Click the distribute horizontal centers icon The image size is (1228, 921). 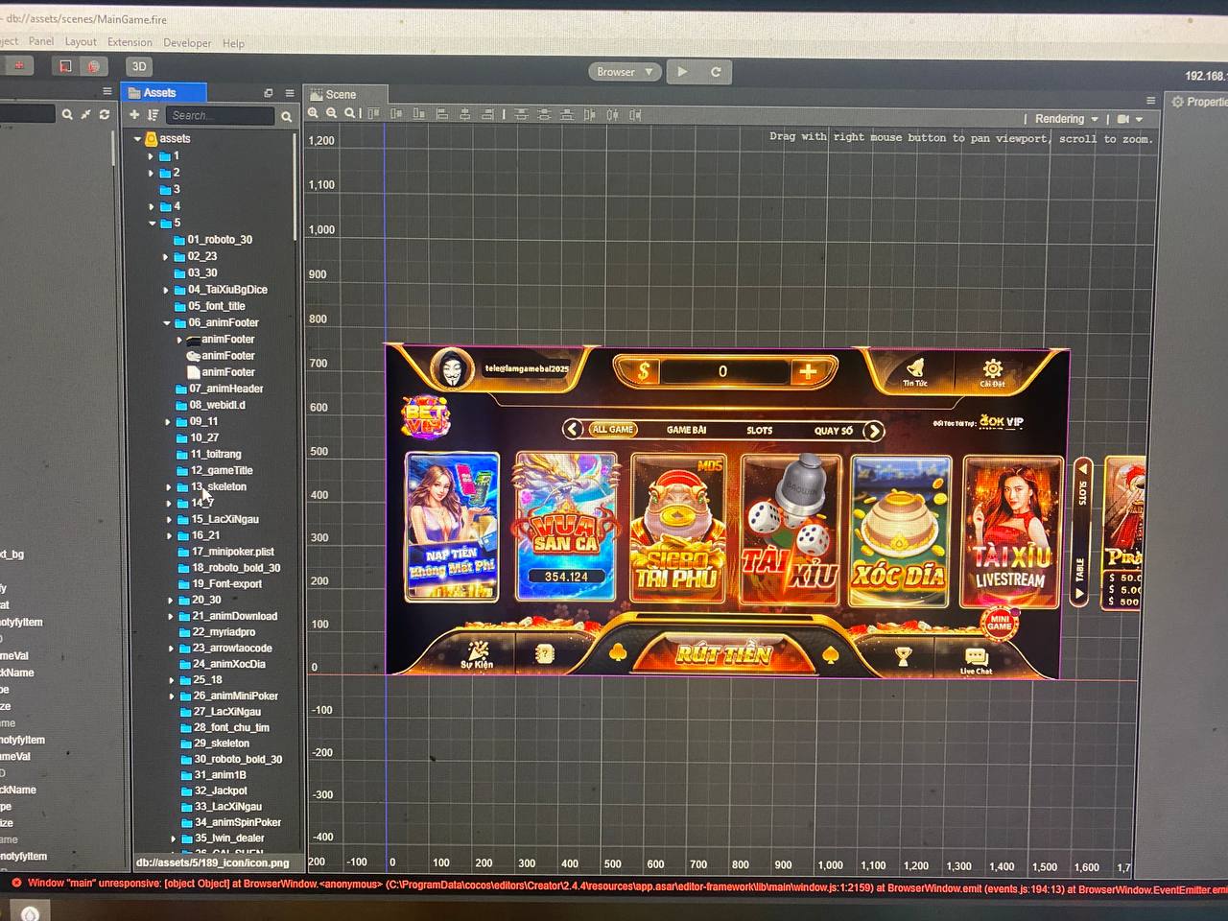pyautogui.click(x=612, y=114)
